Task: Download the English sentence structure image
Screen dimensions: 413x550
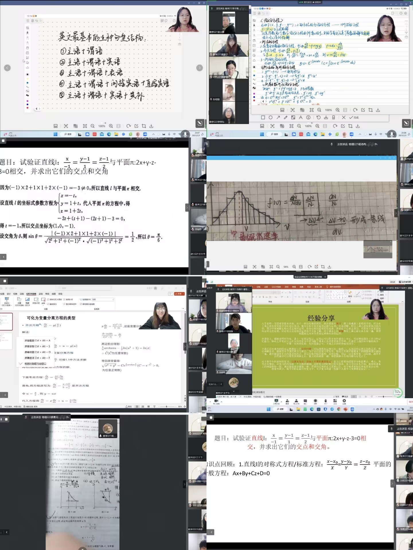Action: pos(151,126)
